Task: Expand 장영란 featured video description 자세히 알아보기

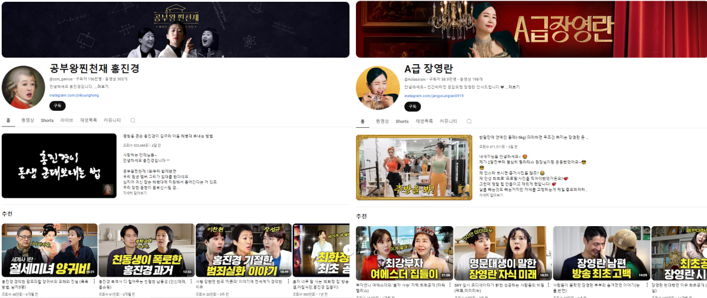Action: pos(490,194)
